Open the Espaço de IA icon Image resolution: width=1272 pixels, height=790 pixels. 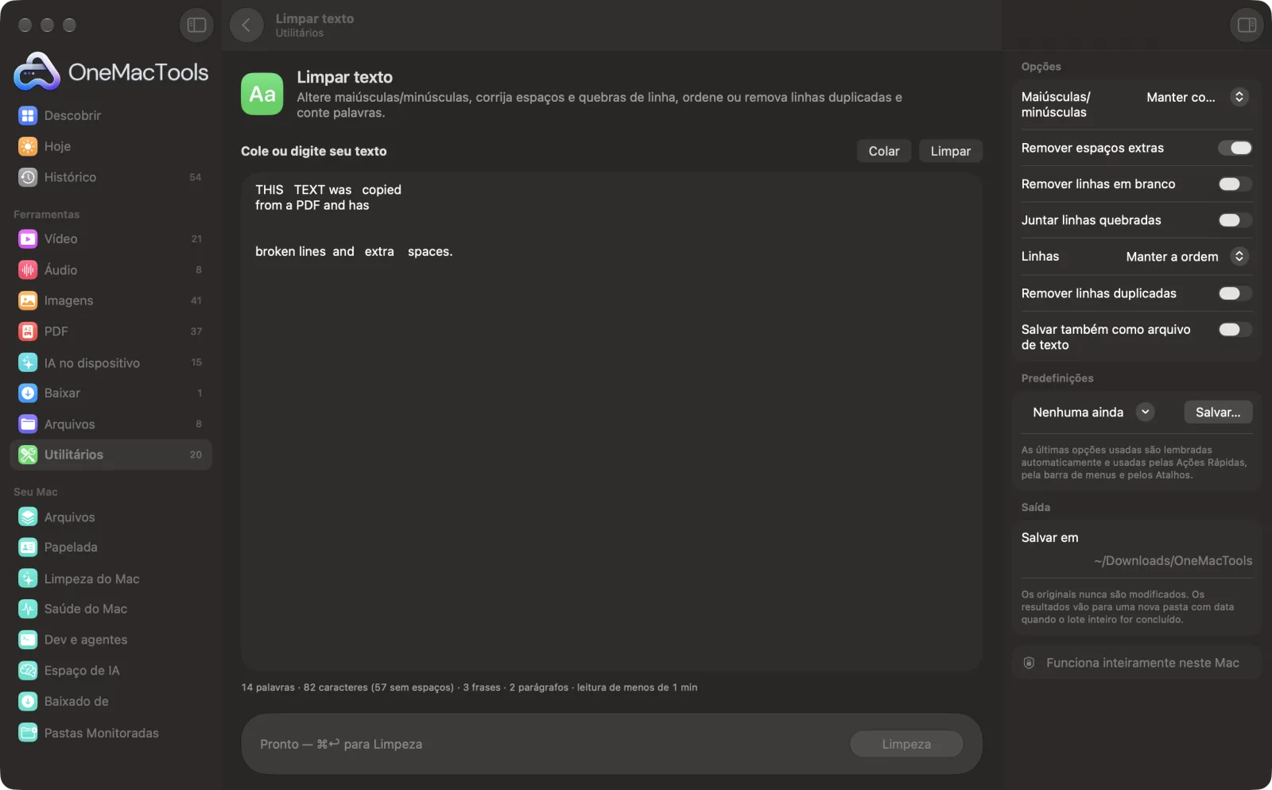pyautogui.click(x=28, y=671)
